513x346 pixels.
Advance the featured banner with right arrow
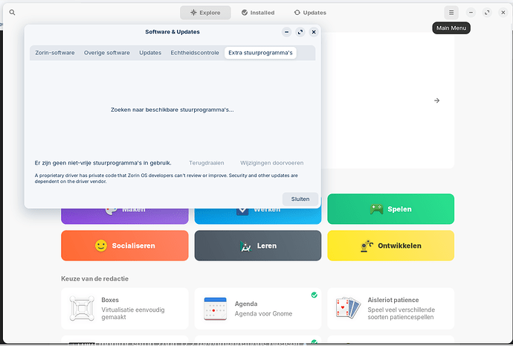[436, 100]
